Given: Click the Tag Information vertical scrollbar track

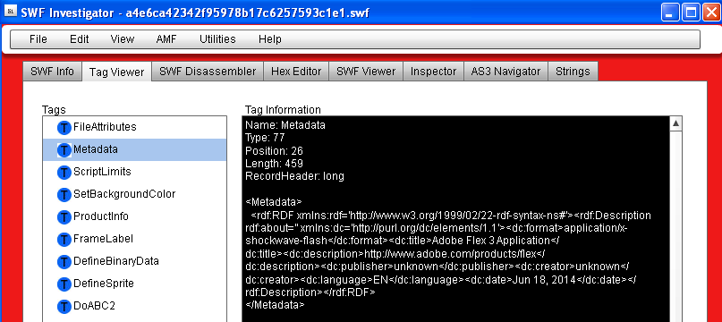Looking at the screenshot, I should 676,225.
